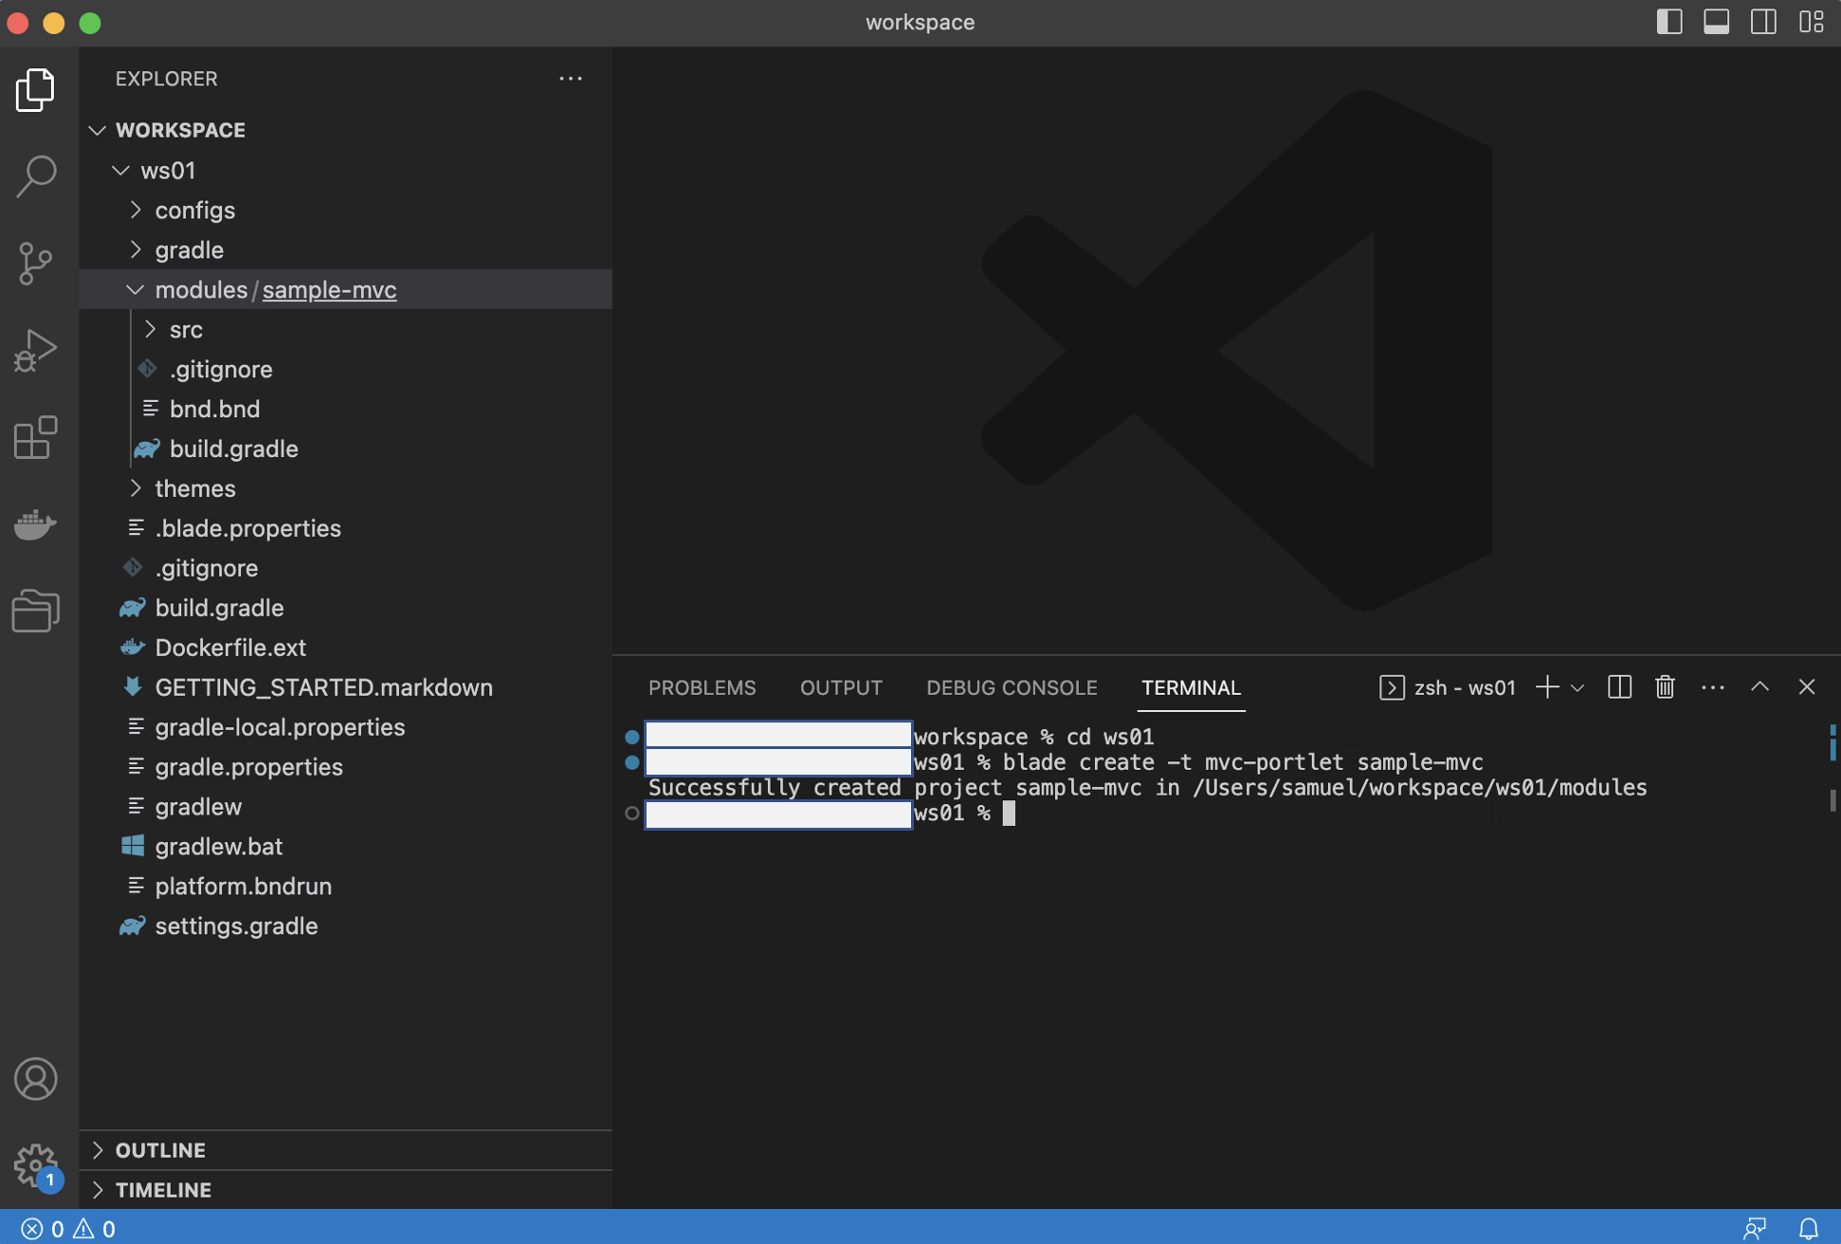
Task: Toggle the panel visibility layout control
Action: [1717, 21]
